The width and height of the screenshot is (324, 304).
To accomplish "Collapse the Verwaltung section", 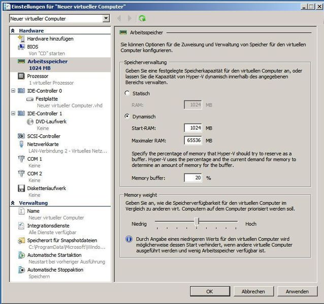I will coord(13,203).
